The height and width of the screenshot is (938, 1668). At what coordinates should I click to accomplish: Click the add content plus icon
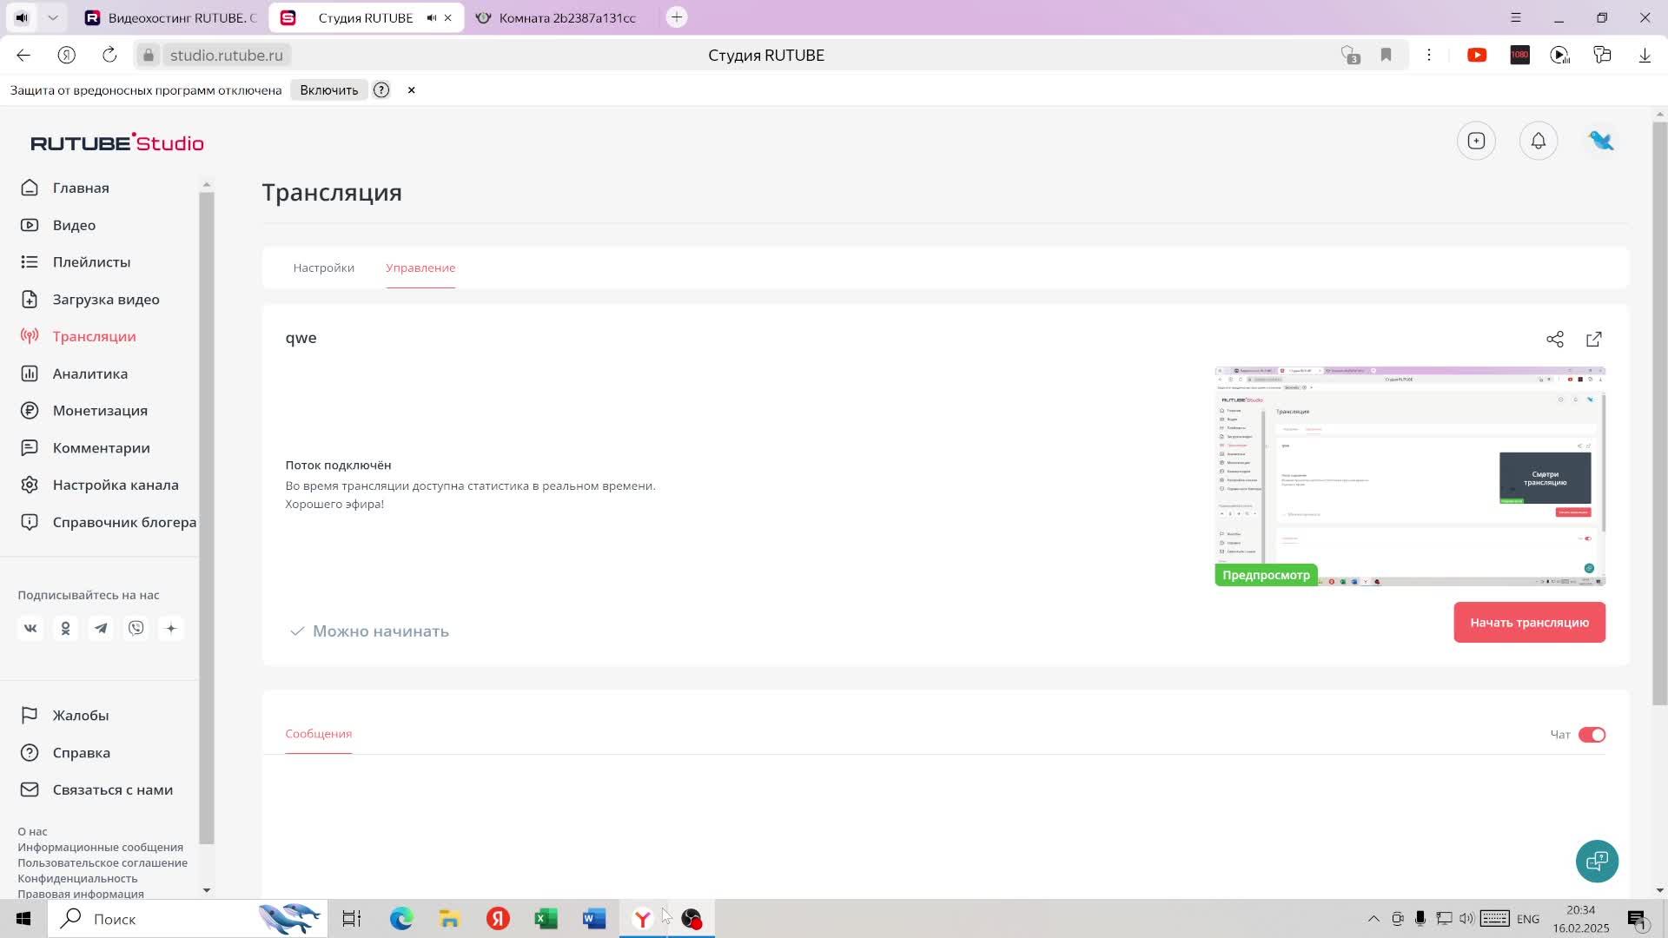pyautogui.click(x=1476, y=141)
